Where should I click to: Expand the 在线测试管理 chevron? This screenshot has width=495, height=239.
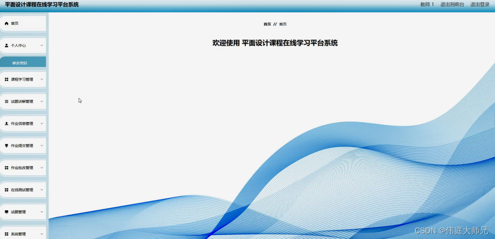[x=42, y=190]
